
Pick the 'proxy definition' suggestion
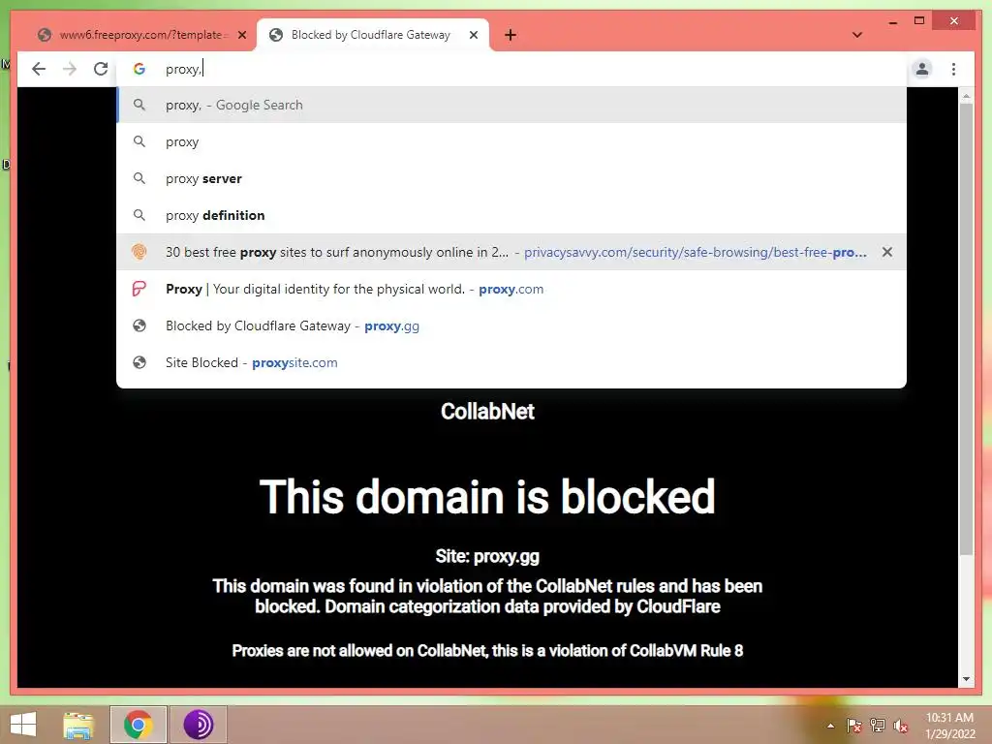[x=511, y=215]
